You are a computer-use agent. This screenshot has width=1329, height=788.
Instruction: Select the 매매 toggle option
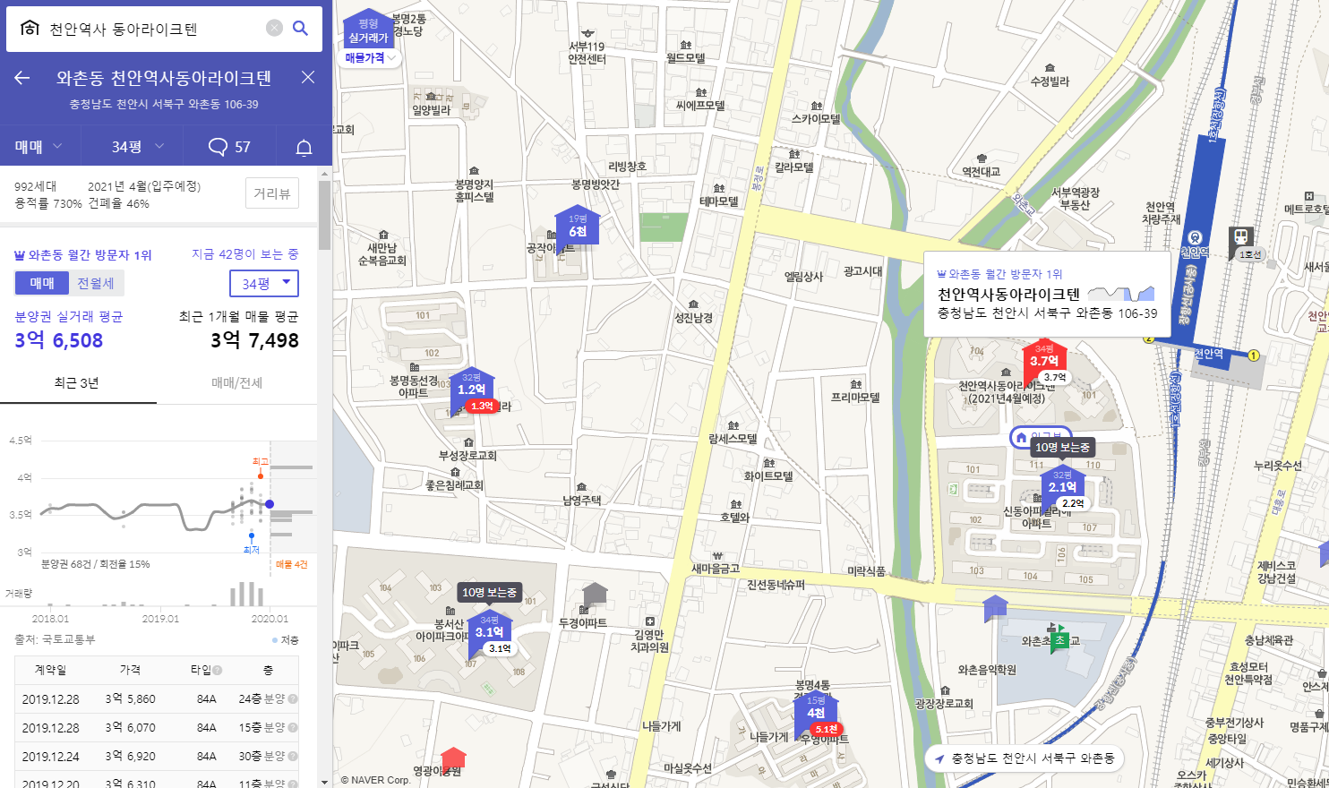[42, 283]
